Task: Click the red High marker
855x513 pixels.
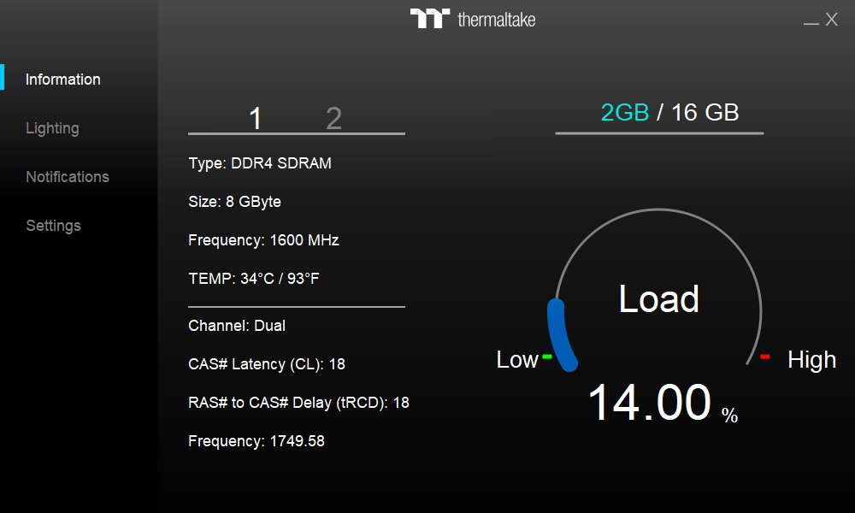Action: click(x=765, y=356)
